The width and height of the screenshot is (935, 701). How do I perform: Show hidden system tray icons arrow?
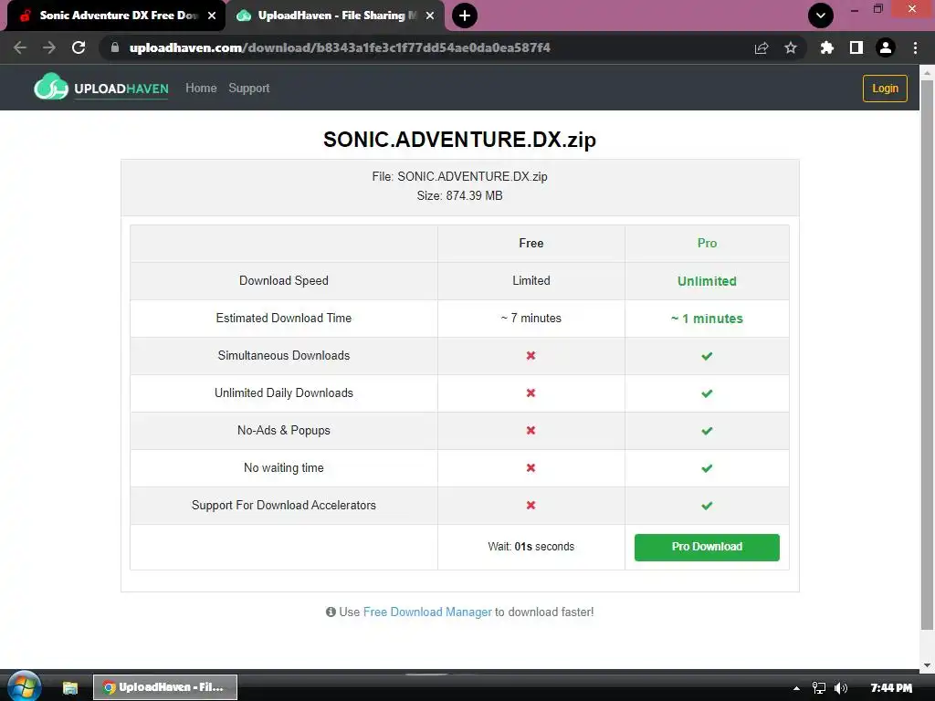(796, 688)
